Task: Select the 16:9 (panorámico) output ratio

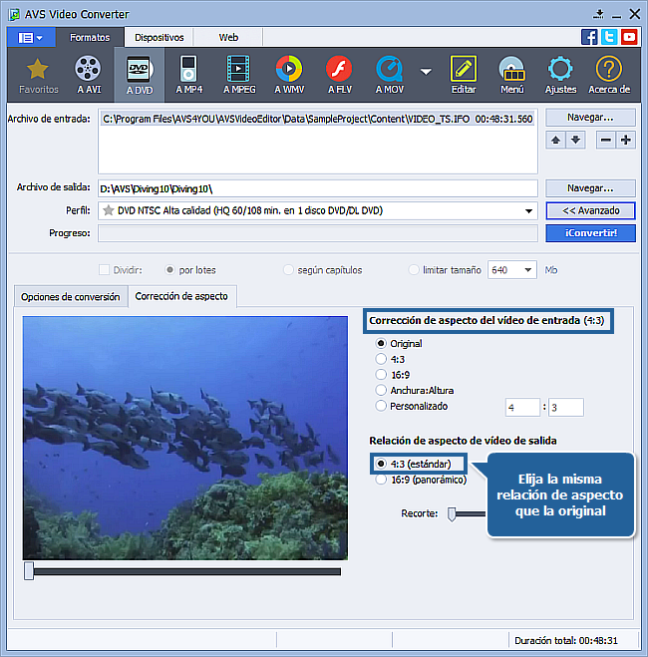Action: coord(380,480)
